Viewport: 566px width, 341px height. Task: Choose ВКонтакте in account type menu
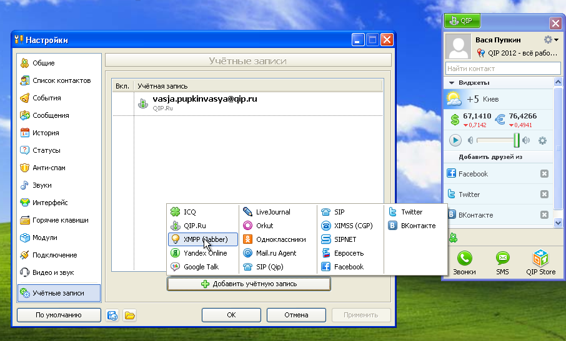tap(416, 226)
